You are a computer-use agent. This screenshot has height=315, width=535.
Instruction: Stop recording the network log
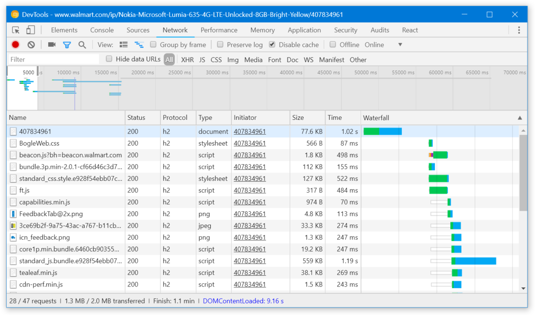point(16,45)
